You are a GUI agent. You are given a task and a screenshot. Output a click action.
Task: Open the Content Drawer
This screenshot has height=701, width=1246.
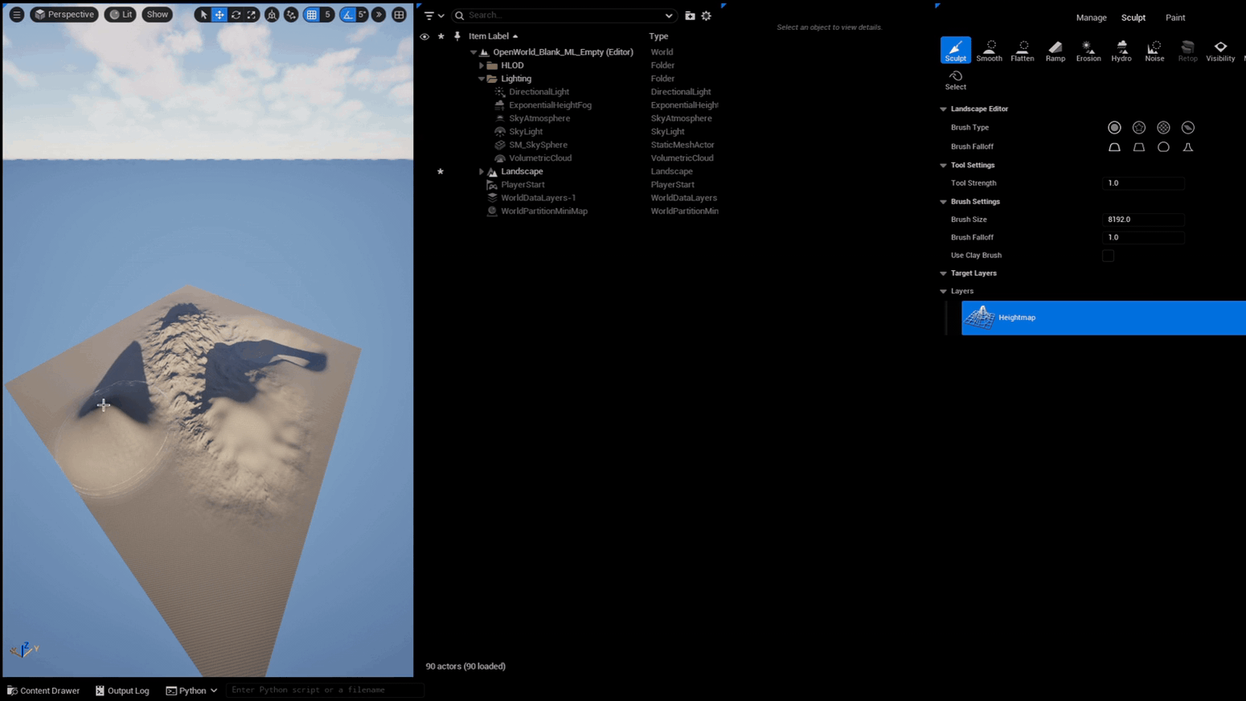pos(44,690)
